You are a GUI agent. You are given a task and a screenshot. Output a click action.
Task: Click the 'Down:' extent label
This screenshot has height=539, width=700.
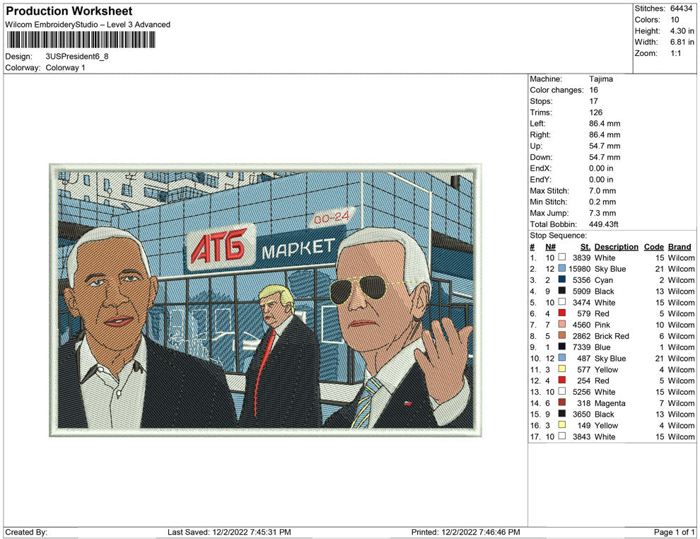541,157
